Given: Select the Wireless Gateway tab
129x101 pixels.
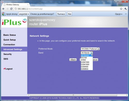Looking at the screenshot, I should (x=16, y=5).
